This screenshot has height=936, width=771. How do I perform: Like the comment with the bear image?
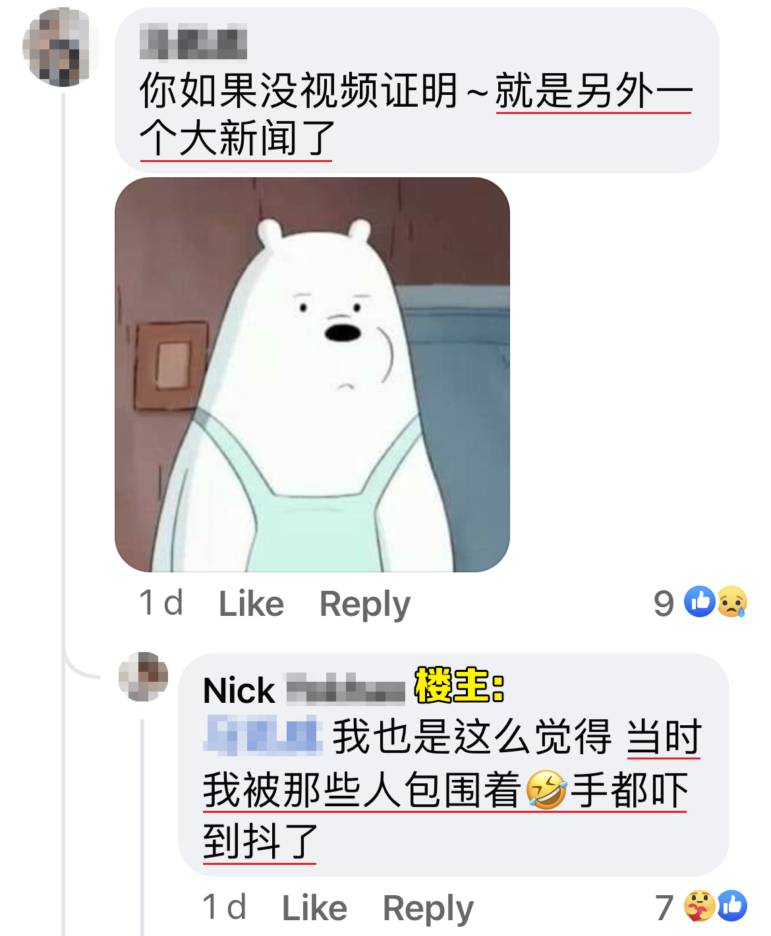coord(251,603)
